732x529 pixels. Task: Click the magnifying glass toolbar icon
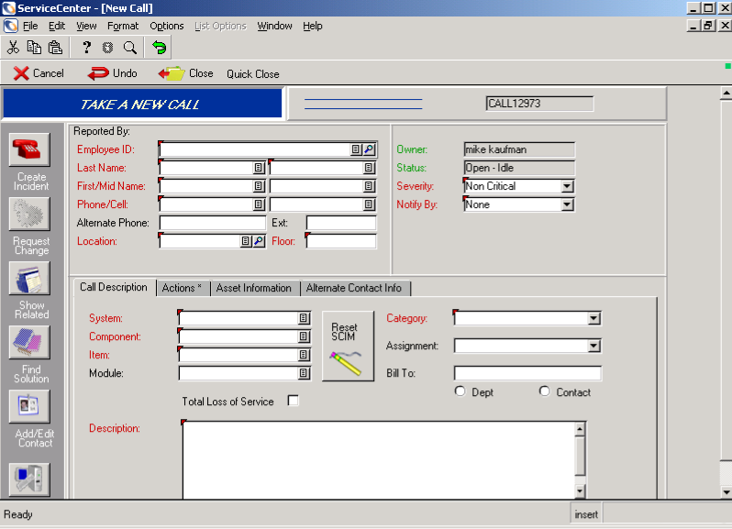pos(129,48)
